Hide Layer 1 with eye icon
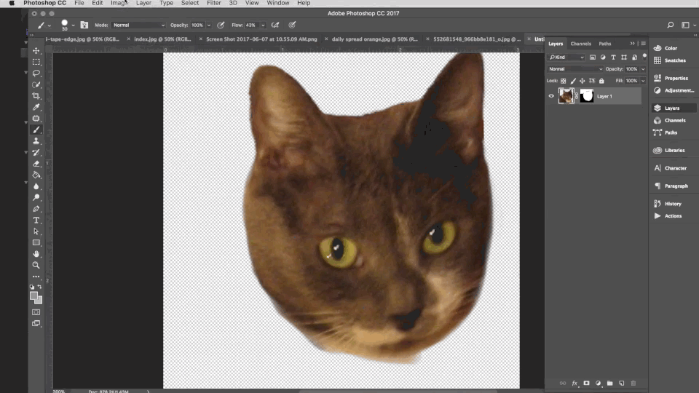Image resolution: width=699 pixels, height=393 pixels. pyautogui.click(x=551, y=96)
